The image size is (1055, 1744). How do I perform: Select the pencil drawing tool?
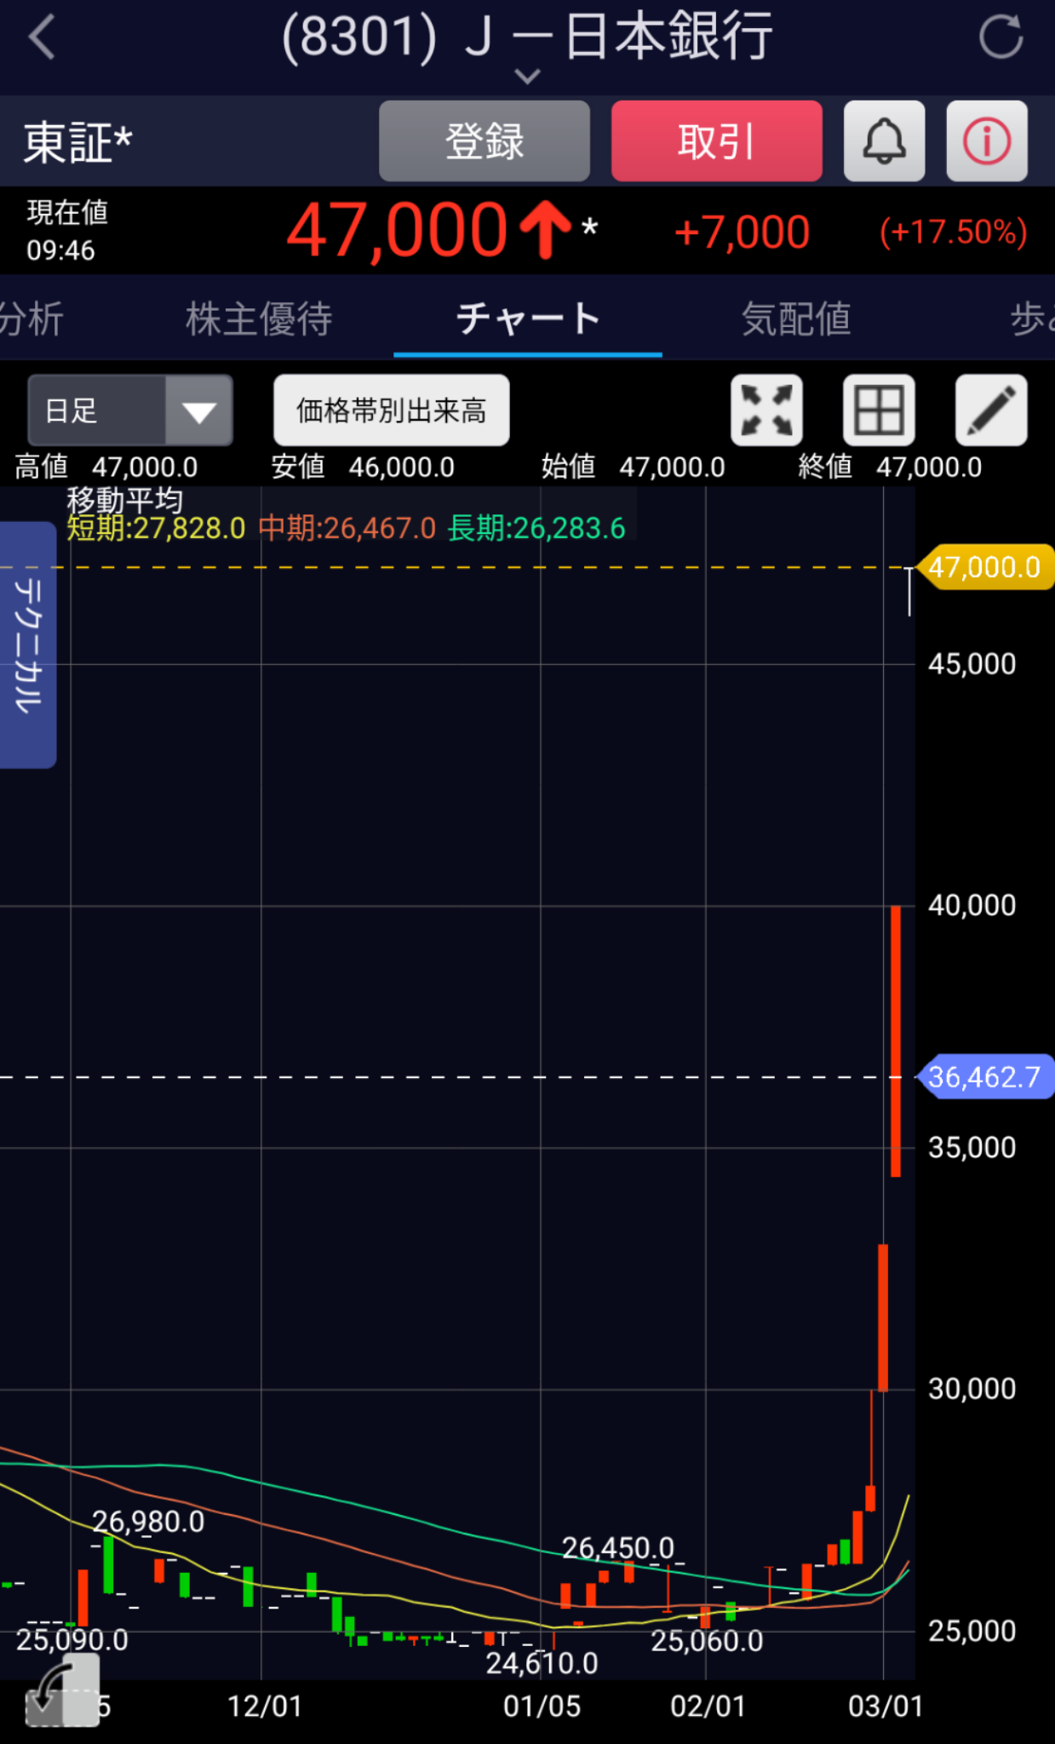pyautogui.click(x=991, y=410)
